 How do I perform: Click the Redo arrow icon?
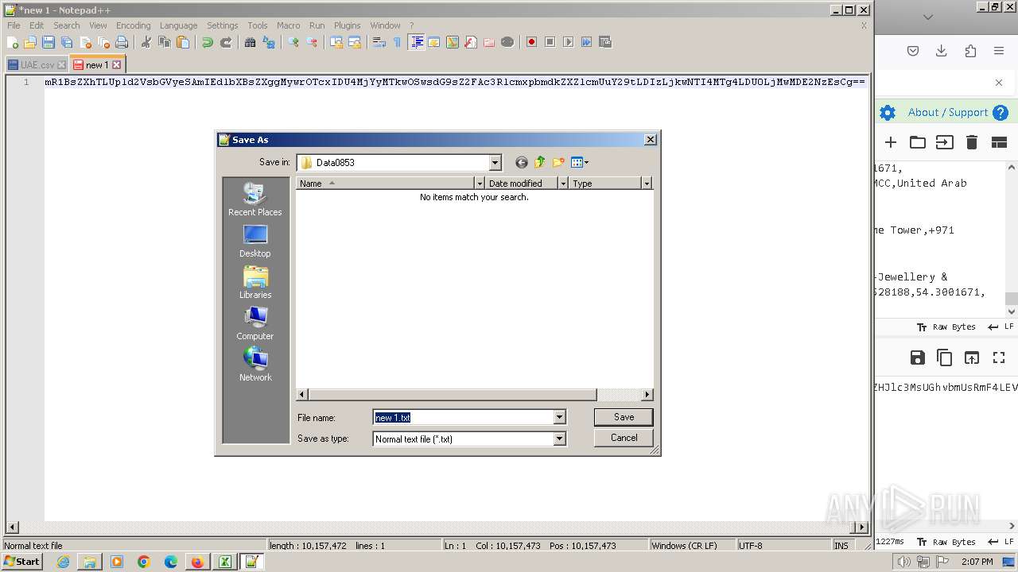pos(226,42)
